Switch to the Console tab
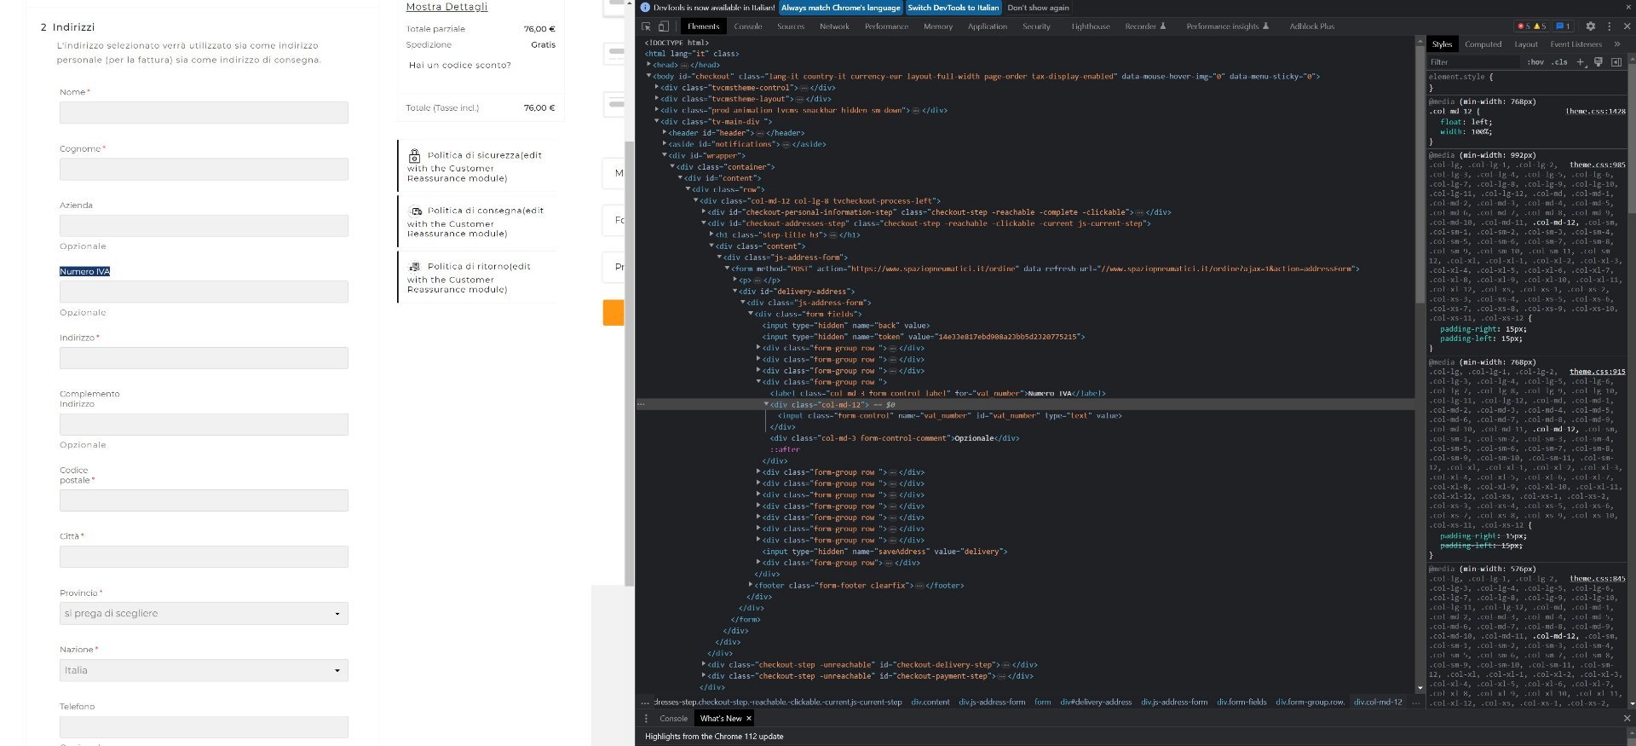The width and height of the screenshot is (1636, 746). click(x=748, y=26)
